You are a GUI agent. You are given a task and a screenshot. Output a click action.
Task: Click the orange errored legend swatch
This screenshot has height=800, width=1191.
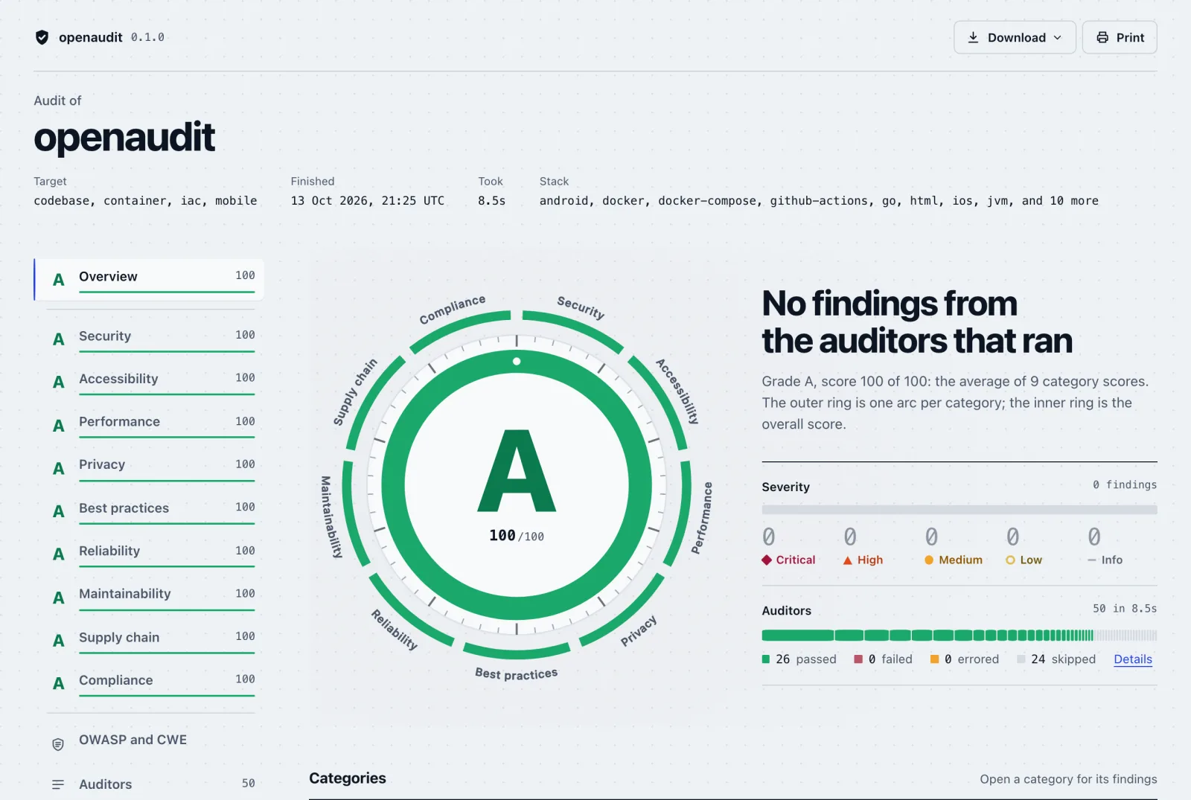(935, 659)
